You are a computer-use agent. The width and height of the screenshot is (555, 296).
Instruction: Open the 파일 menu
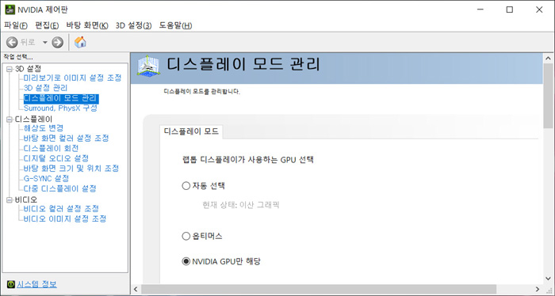pos(16,25)
